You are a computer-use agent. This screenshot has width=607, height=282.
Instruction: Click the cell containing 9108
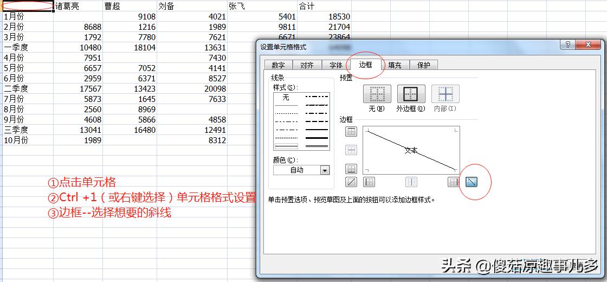click(x=130, y=17)
